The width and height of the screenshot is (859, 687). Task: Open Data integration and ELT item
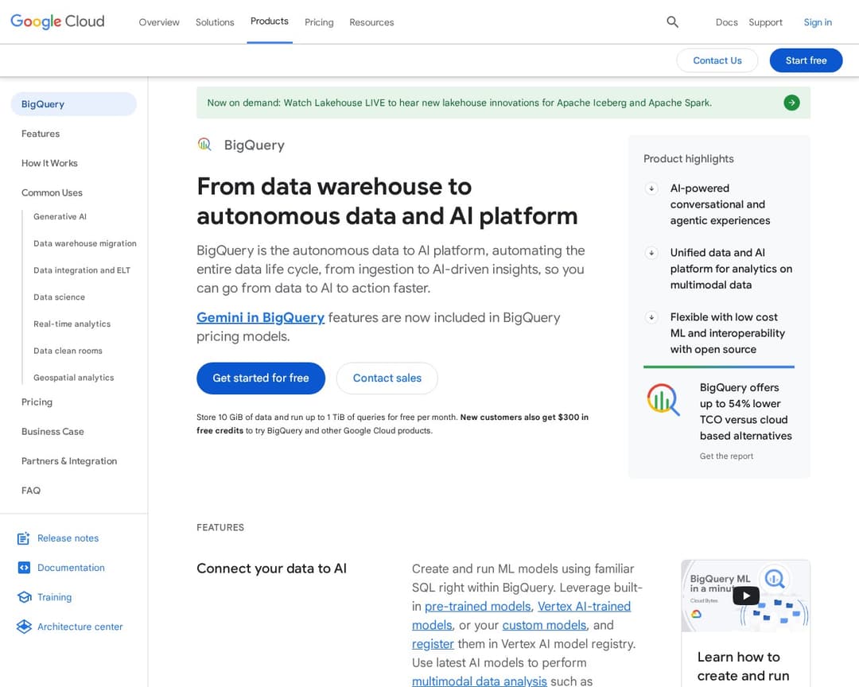pos(82,270)
